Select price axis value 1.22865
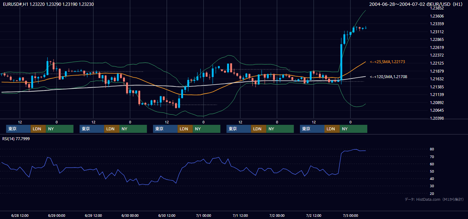 tap(437, 39)
